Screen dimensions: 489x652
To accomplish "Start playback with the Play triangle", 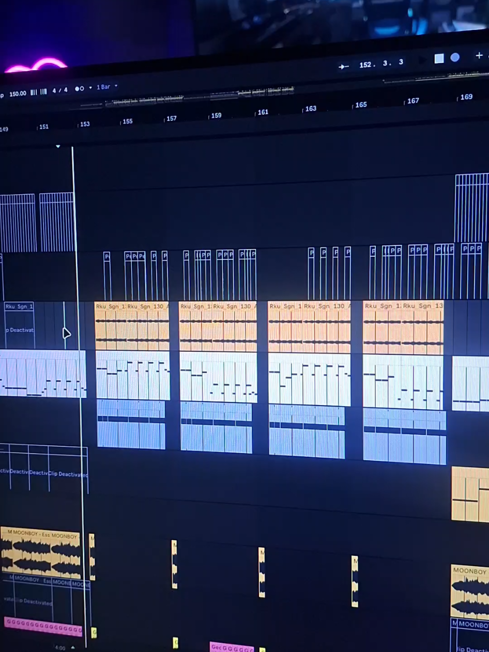I will 422,60.
